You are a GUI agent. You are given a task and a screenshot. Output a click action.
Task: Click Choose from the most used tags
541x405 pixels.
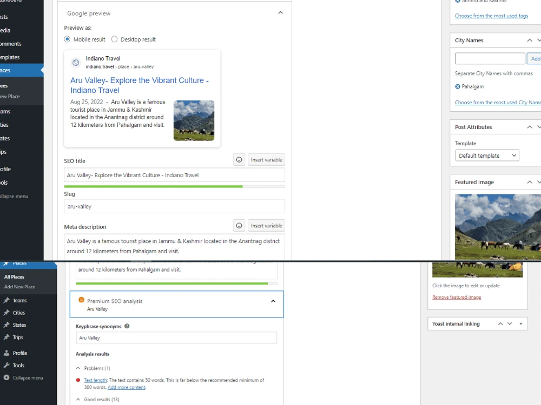pos(491,16)
